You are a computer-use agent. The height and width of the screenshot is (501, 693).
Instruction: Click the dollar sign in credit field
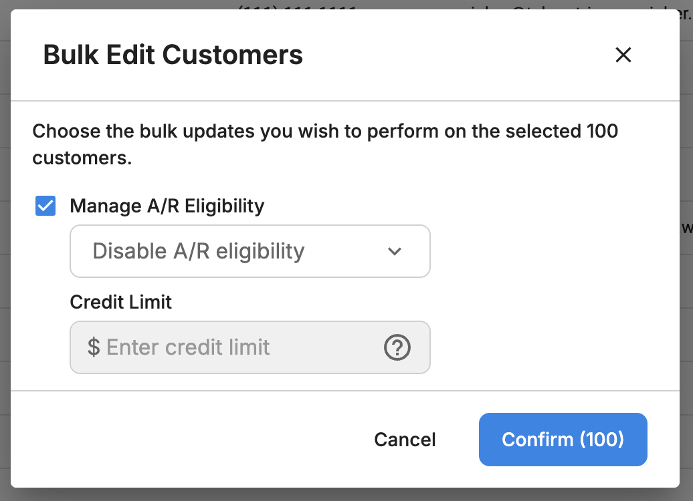94,347
